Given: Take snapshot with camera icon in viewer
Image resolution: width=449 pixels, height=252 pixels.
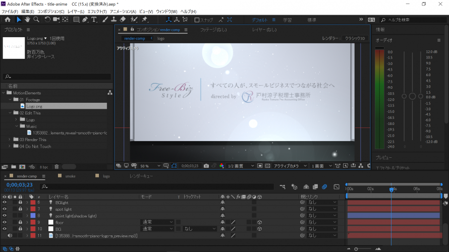Looking at the screenshot, I should 206,166.
